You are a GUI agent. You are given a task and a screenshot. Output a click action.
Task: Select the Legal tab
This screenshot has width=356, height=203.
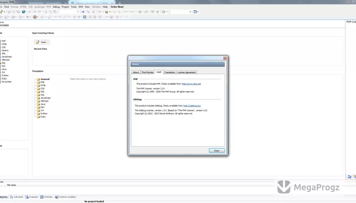pos(159,72)
